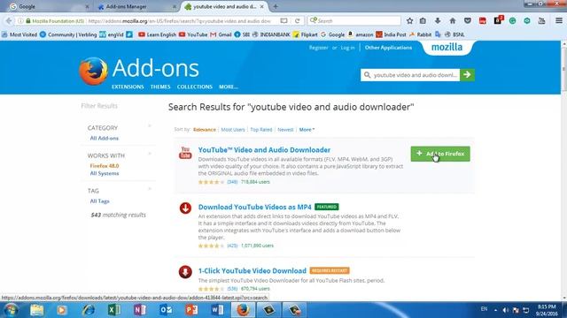Viewport: 567px width, 318px height.
Task: Open the volume control in the system tray
Action: coord(506,310)
